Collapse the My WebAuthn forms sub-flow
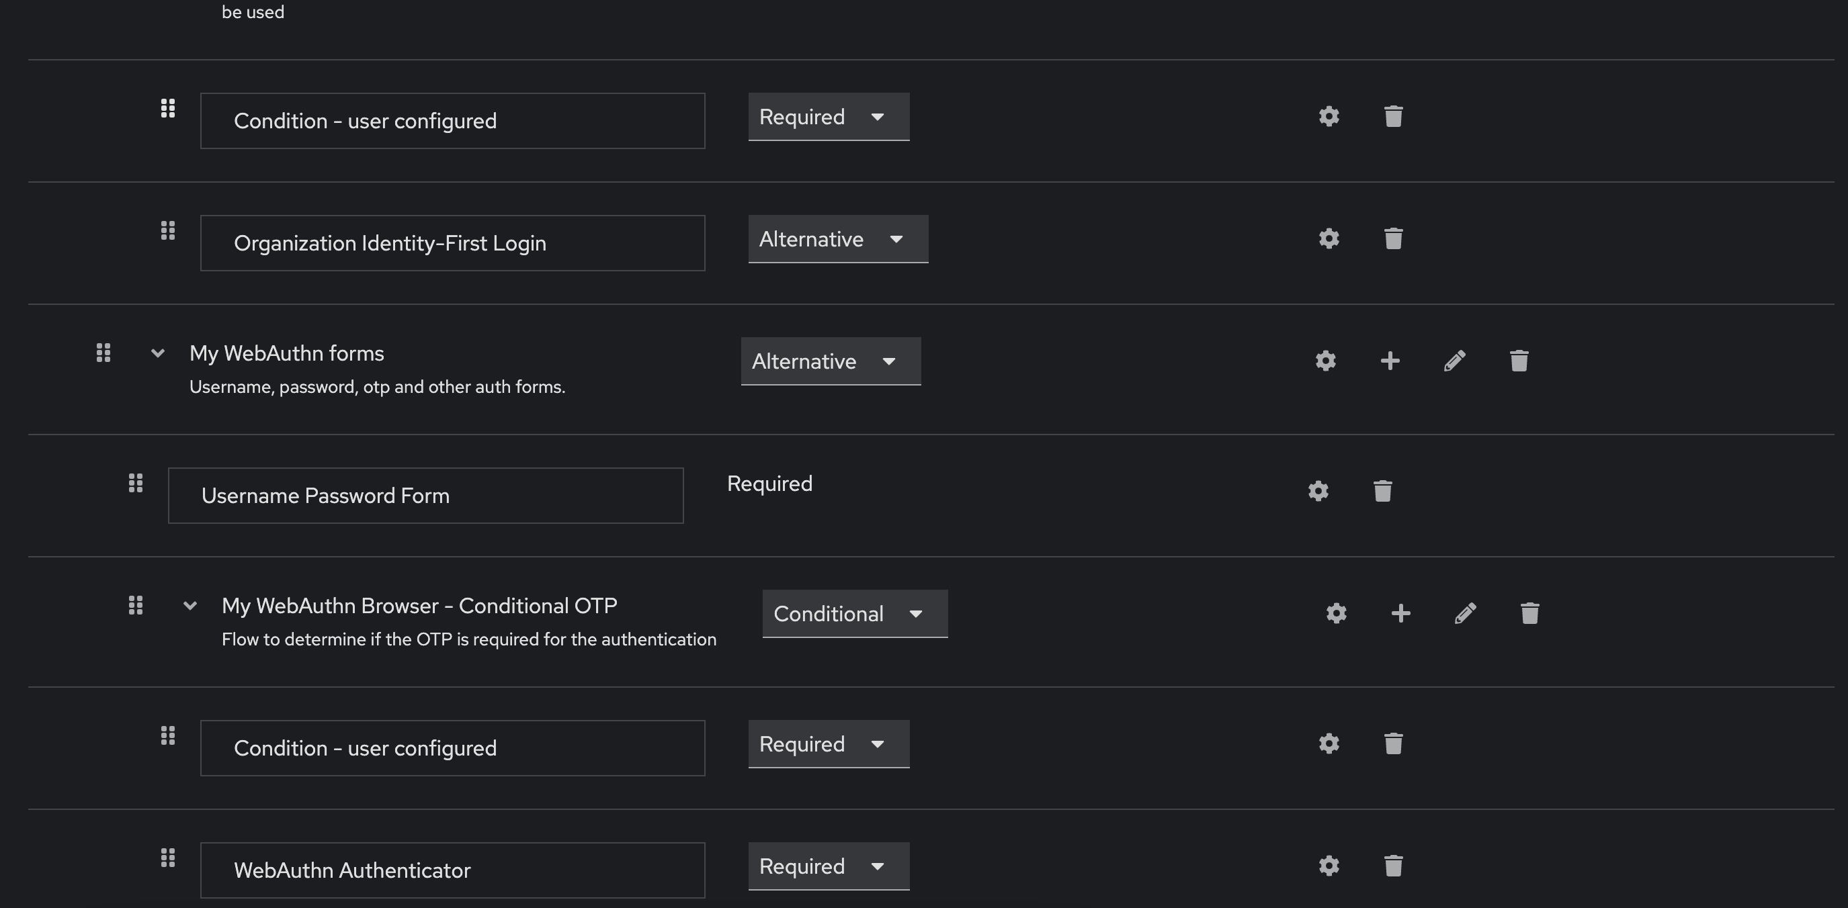Image resolution: width=1848 pixels, height=908 pixels. pos(158,353)
